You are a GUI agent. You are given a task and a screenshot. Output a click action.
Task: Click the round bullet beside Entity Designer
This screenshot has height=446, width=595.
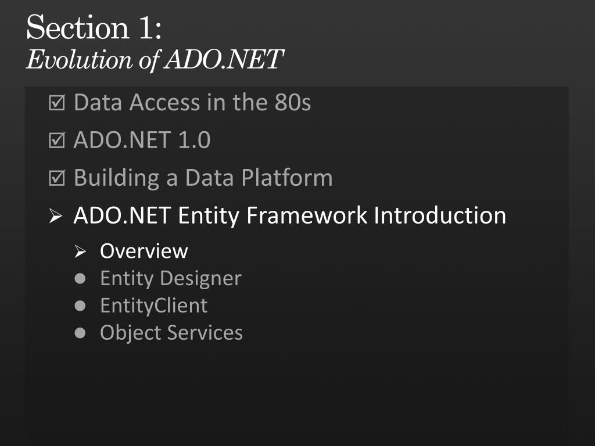tap(80, 279)
